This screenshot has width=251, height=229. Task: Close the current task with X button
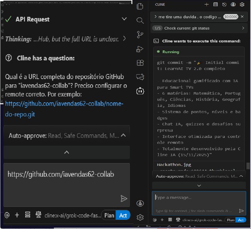(242, 16)
